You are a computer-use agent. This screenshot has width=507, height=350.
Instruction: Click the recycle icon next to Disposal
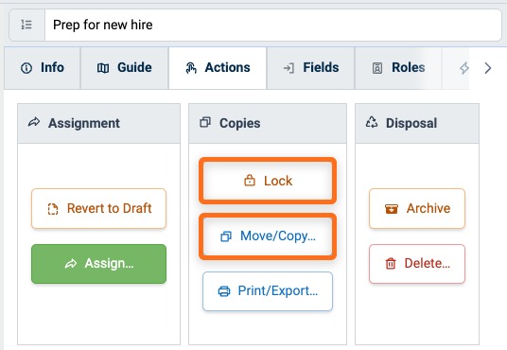pyautogui.click(x=372, y=123)
